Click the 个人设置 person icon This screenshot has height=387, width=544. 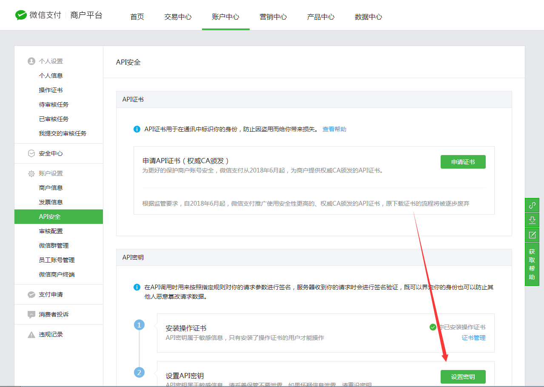[31, 61]
